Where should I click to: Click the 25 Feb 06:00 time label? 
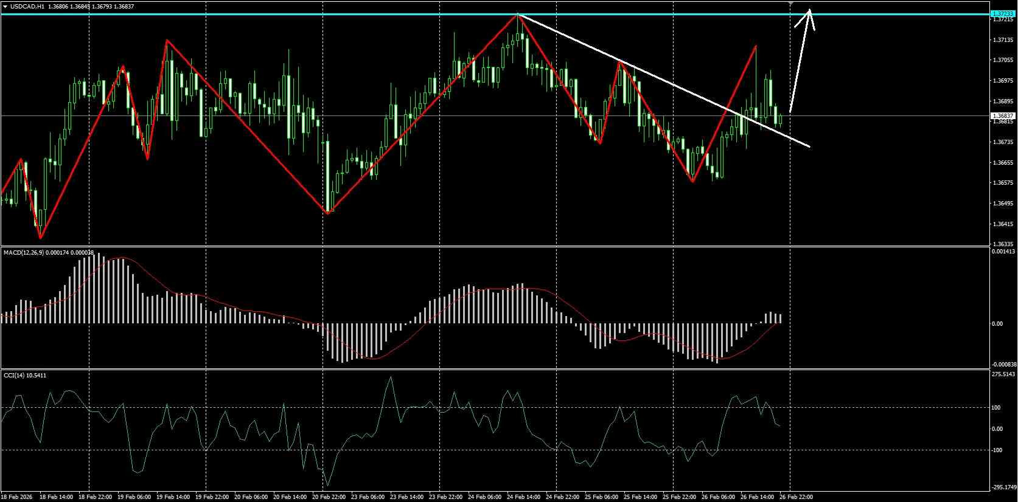[601, 497]
